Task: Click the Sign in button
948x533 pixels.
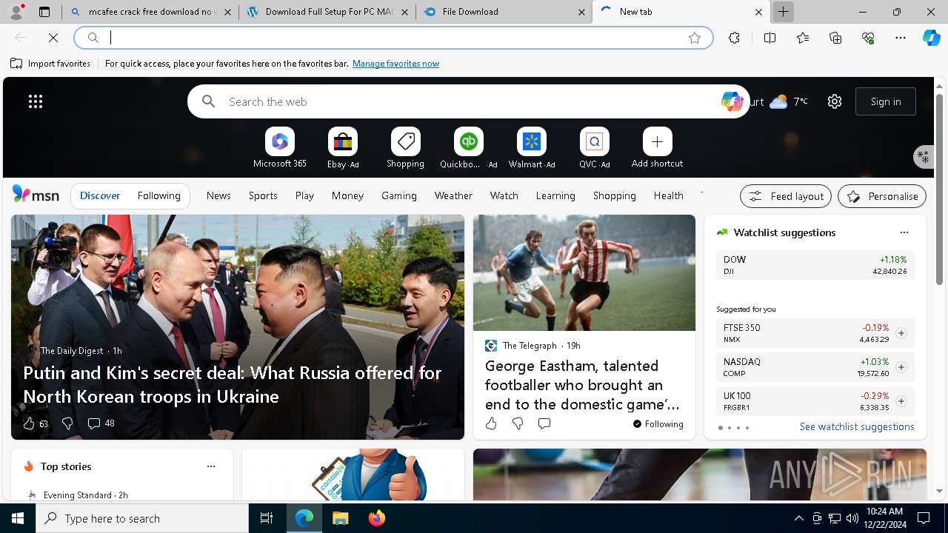Action: click(886, 101)
